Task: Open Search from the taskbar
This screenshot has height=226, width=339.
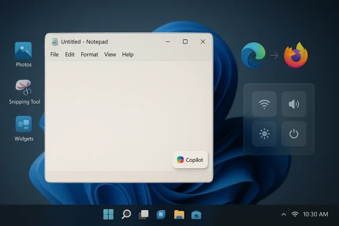Action: pyautogui.click(x=127, y=214)
